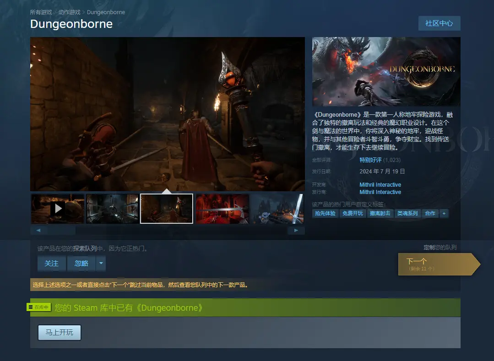Play the trailer video thumbnail
The height and width of the screenshot is (361, 494).
pos(58,208)
